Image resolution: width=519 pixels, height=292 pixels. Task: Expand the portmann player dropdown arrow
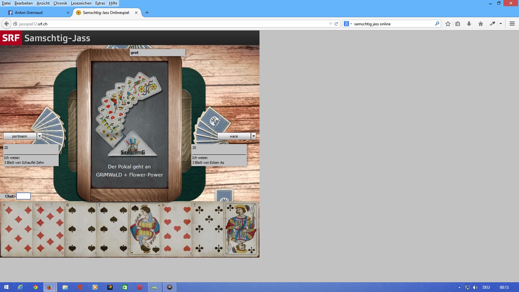click(40, 136)
